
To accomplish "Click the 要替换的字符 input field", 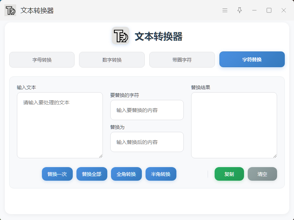I will [x=147, y=110].
